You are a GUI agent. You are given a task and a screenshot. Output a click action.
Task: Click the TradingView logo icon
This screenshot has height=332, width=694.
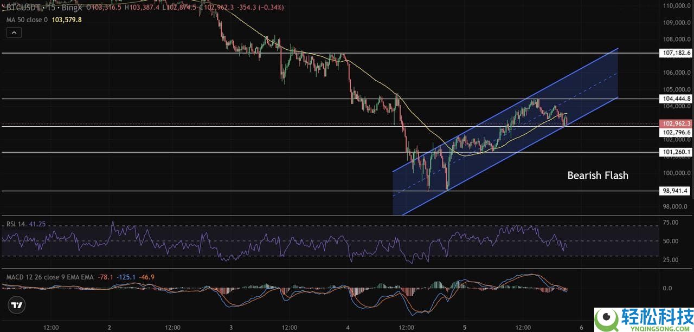[17, 305]
